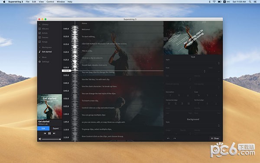
Task: Select the fourth Horizontal align icon
Action: [x=188, y=103]
